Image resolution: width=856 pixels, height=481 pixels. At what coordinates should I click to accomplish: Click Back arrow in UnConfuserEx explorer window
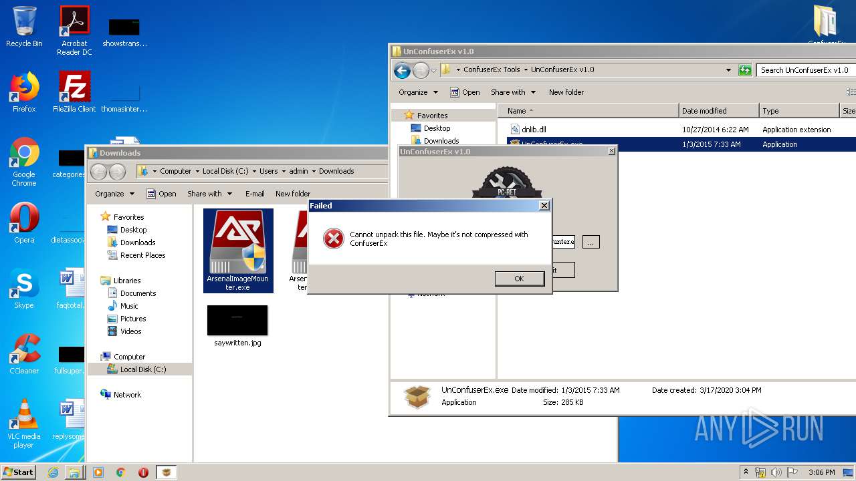[402, 70]
